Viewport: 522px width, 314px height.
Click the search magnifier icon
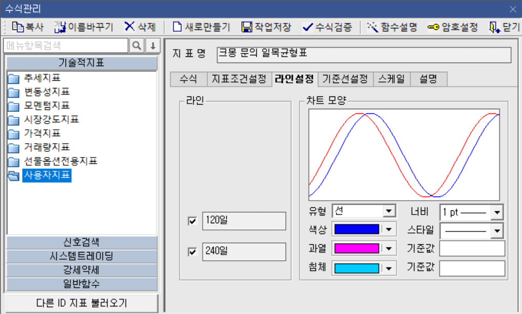135,46
